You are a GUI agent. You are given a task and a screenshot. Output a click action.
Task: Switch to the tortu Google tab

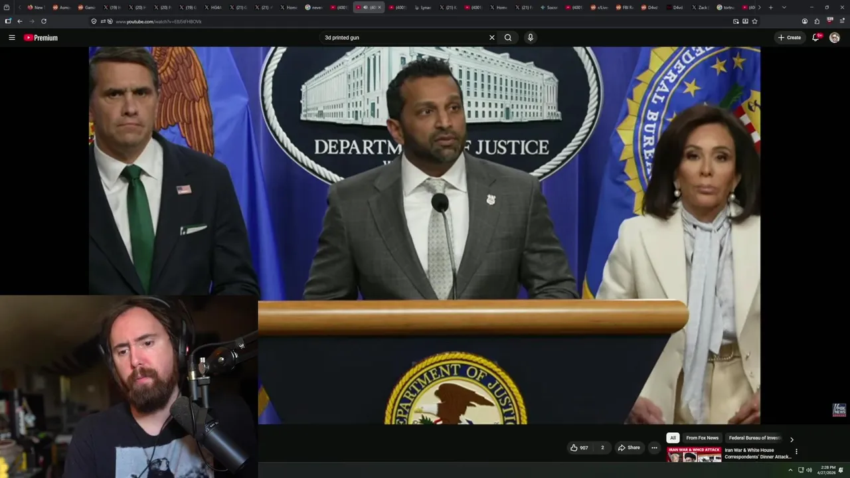[726, 7]
